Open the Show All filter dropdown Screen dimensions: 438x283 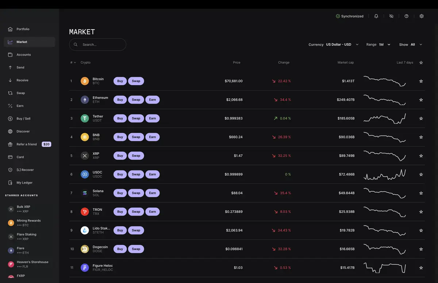click(x=415, y=44)
